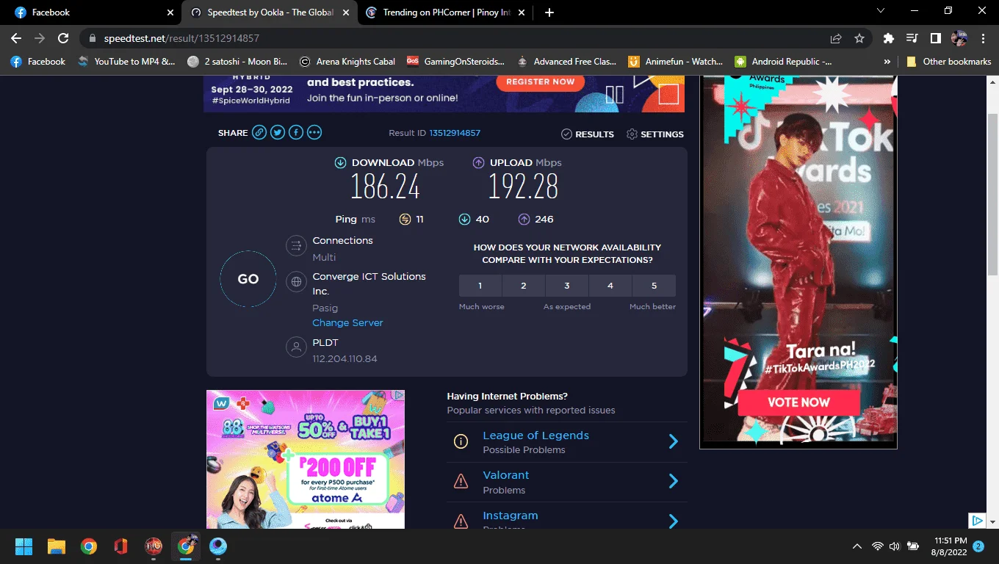Click the League of Legends link
The image size is (999, 564).
point(535,435)
